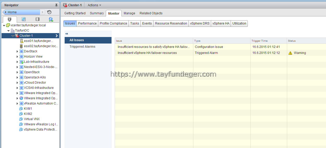The image size is (326, 148).
Task: Switch to the Performance sub-tab
Action: [x=87, y=23]
